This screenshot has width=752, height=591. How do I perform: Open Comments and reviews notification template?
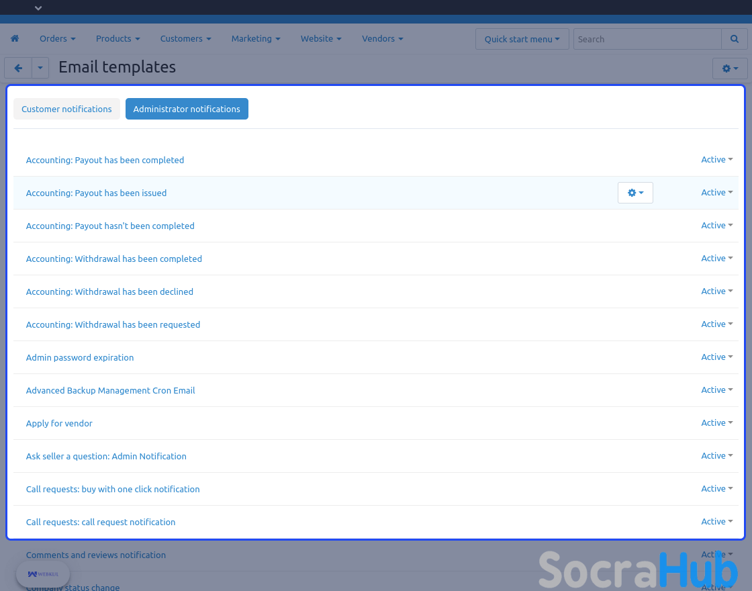pyautogui.click(x=96, y=555)
